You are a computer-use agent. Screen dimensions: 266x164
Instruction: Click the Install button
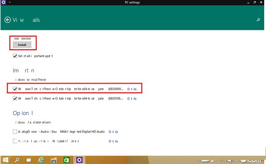(22, 45)
